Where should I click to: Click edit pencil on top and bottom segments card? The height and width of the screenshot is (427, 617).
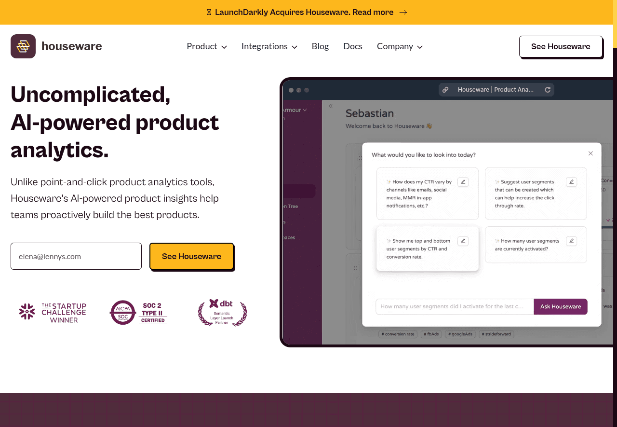tap(463, 241)
